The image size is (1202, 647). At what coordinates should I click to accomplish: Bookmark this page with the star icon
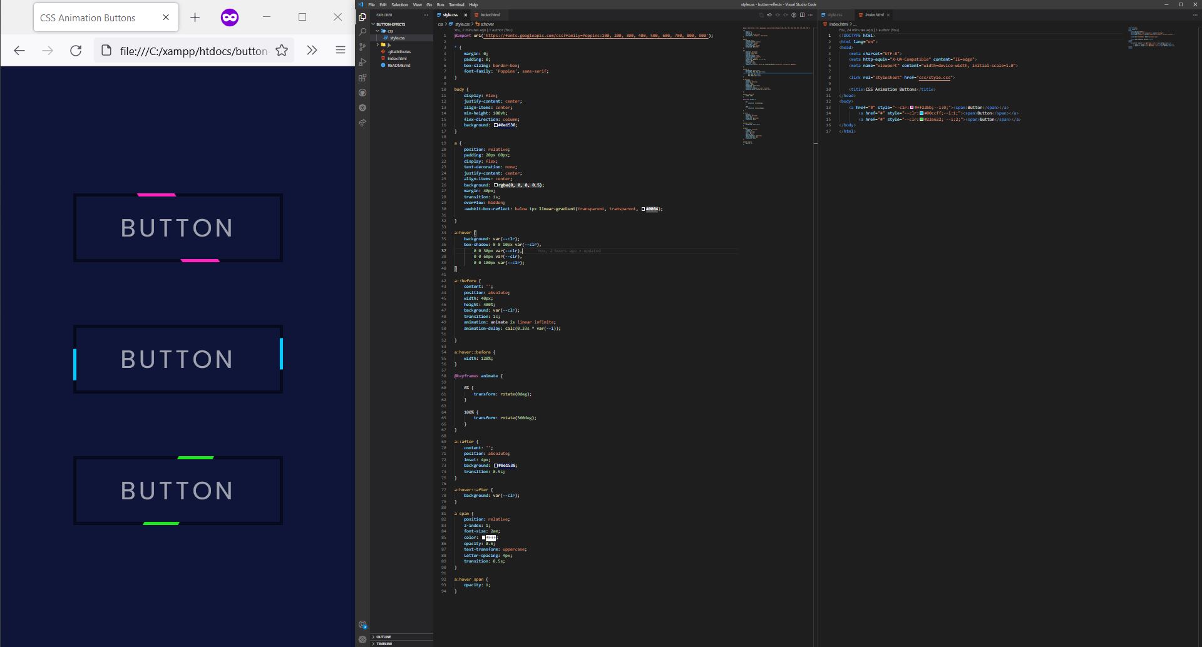coord(282,51)
